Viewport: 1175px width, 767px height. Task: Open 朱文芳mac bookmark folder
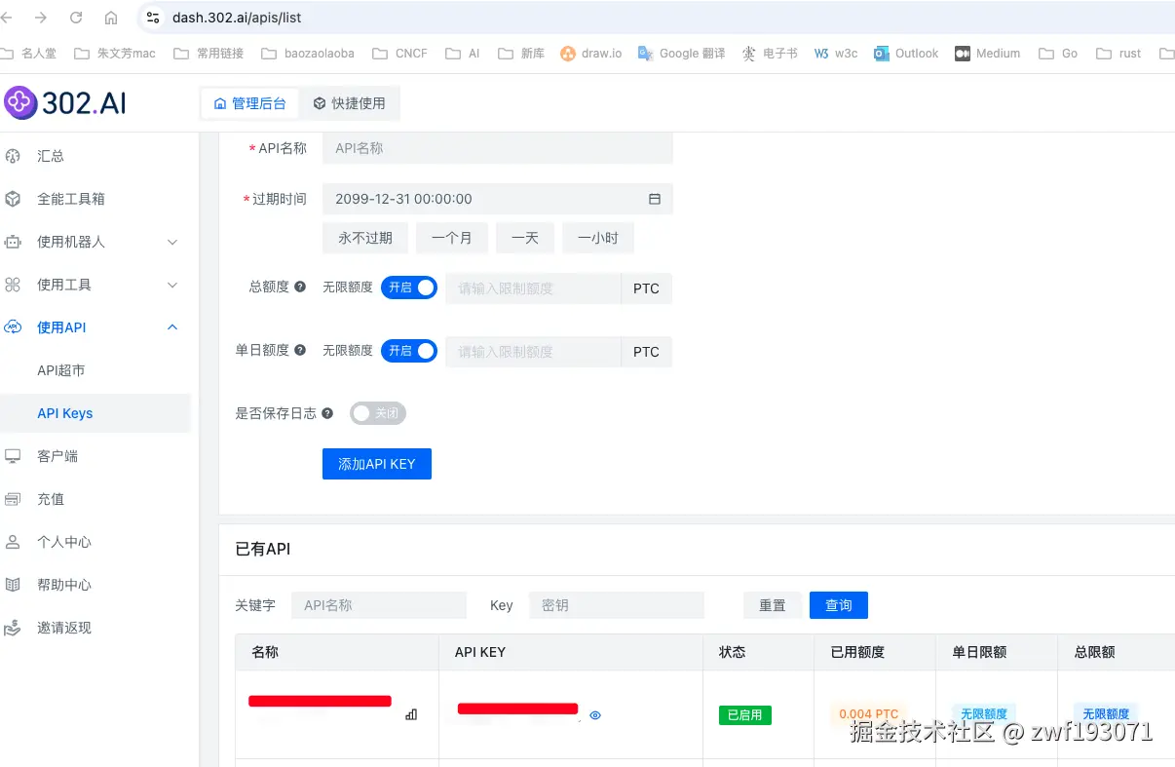click(x=115, y=54)
